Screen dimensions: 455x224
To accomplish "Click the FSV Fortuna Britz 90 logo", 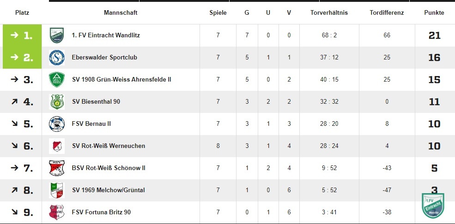I will (x=56, y=212).
